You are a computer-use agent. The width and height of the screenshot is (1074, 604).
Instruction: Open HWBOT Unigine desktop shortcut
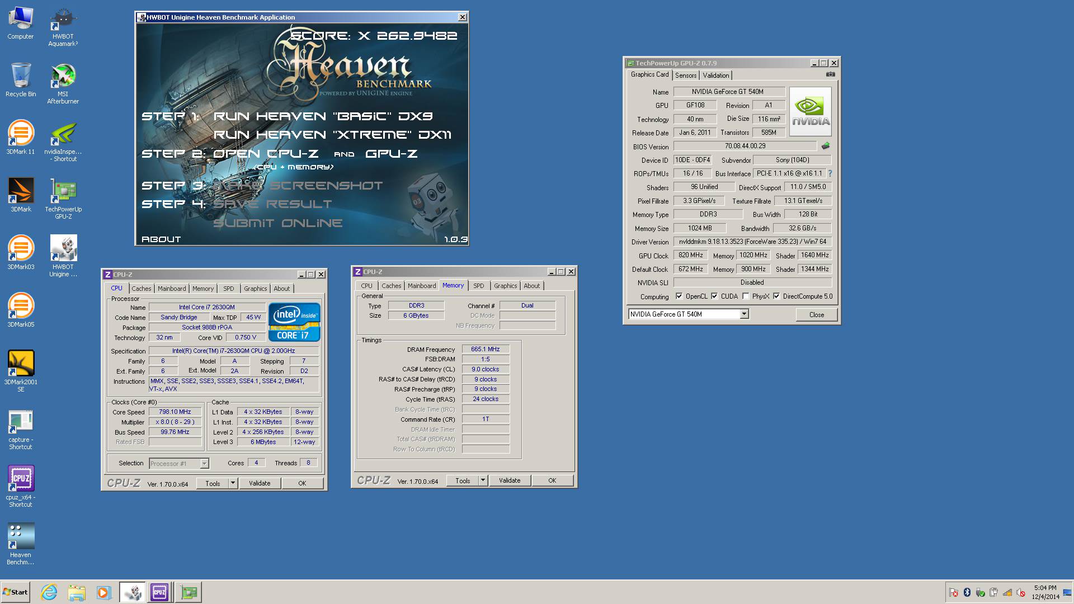(x=63, y=256)
